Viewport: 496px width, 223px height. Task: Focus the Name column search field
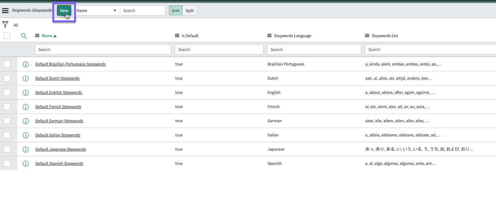[103, 49]
